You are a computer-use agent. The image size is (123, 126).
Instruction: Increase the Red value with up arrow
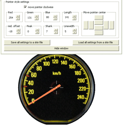(x=18, y=16)
